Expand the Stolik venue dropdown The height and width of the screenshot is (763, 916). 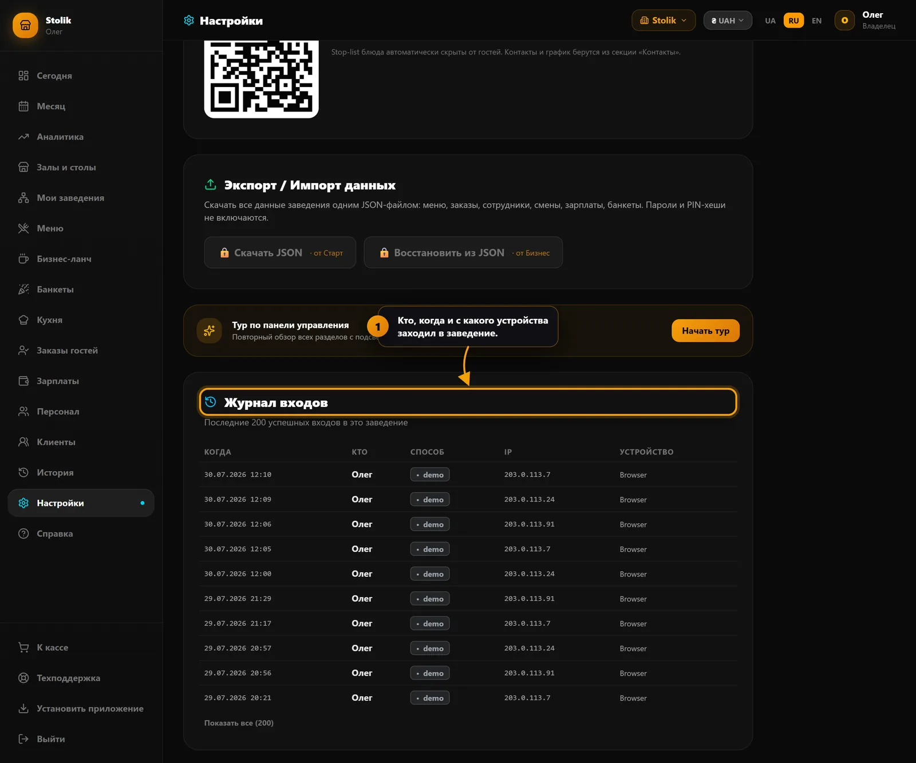pyautogui.click(x=664, y=20)
